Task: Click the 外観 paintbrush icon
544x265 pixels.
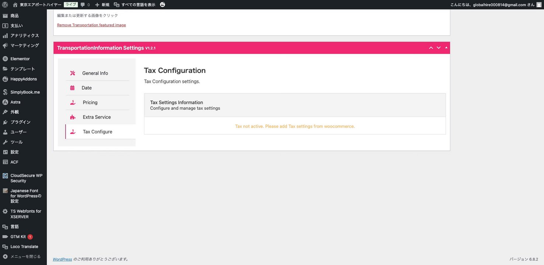Action: pyautogui.click(x=5, y=112)
